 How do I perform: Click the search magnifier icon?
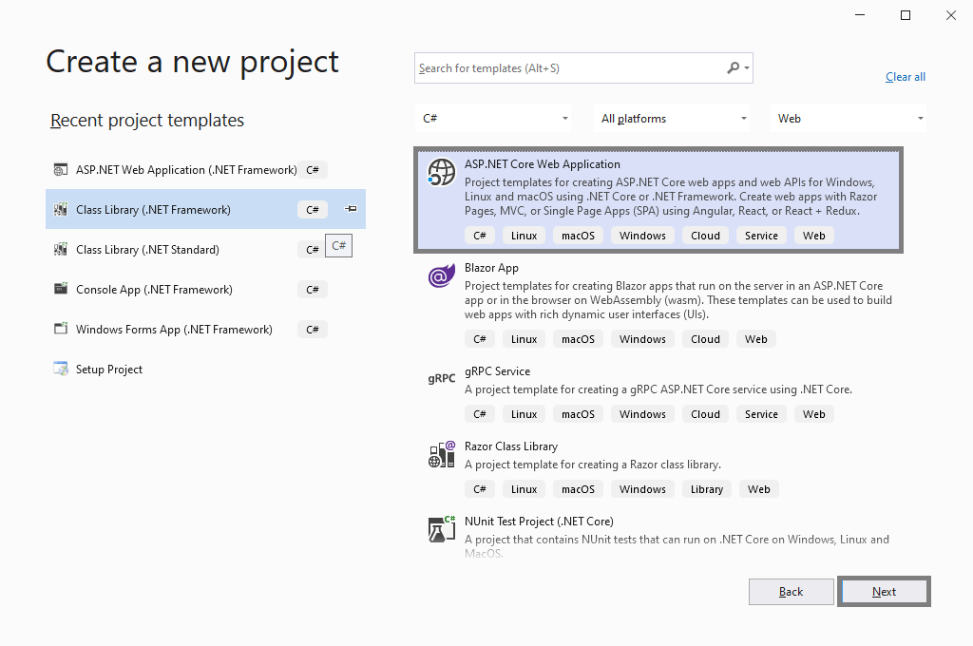[734, 67]
